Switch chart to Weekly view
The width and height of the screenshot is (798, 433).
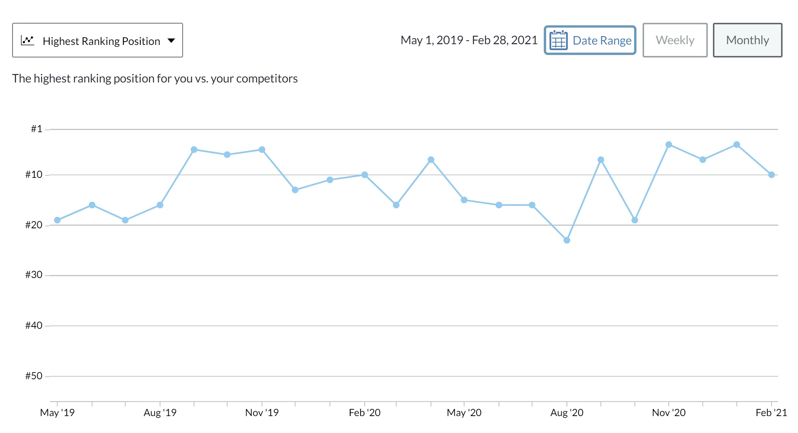pyautogui.click(x=675, y=40)
